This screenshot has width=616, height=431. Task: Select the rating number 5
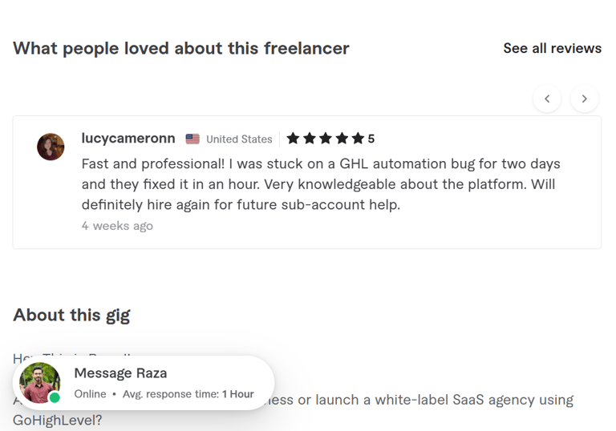click(371, 139)
